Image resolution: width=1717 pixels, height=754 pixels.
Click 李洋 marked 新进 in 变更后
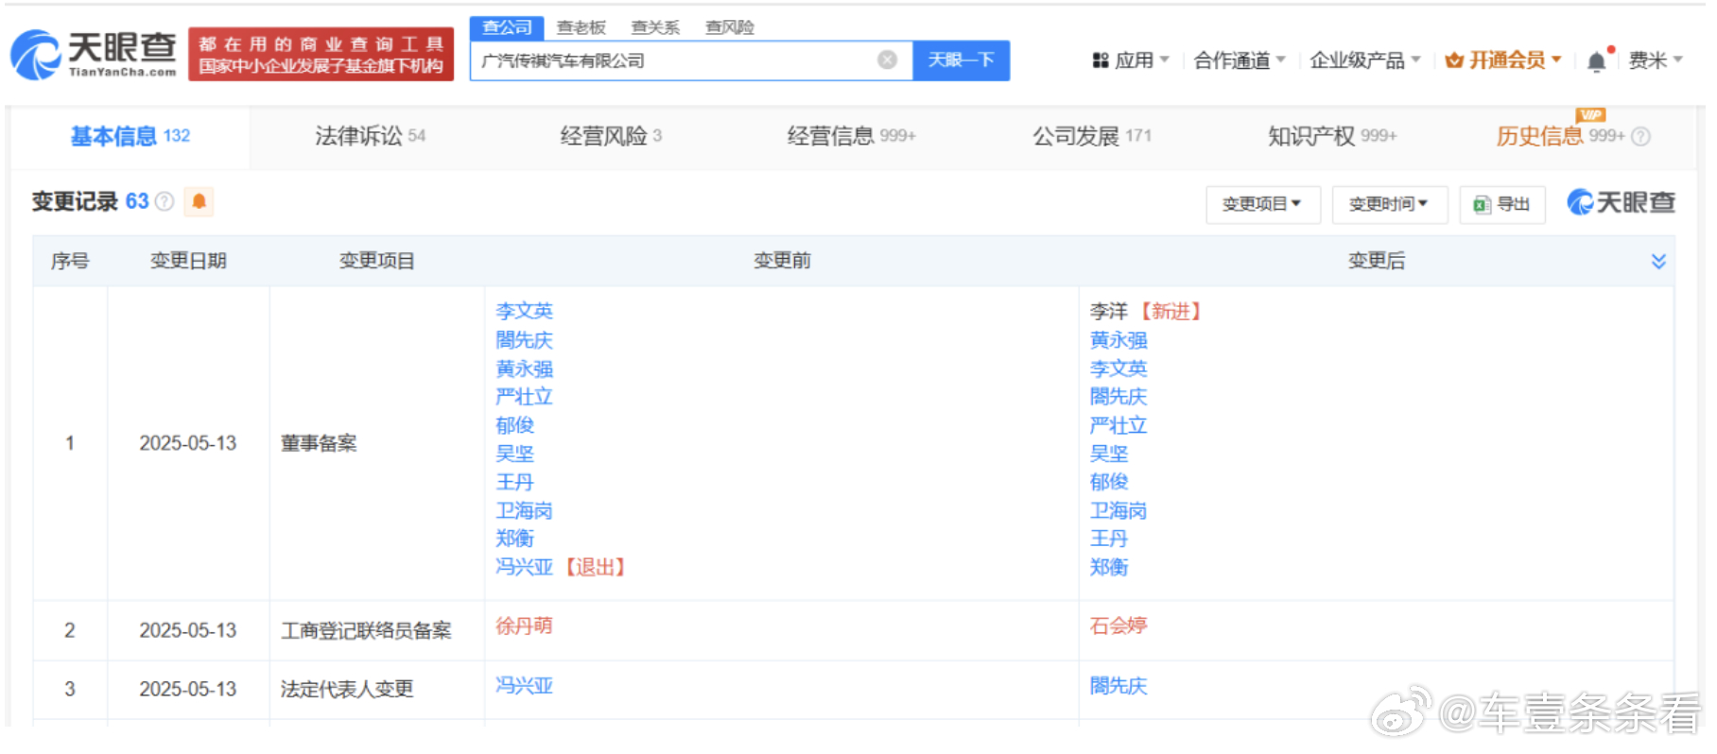point(1108,311)
